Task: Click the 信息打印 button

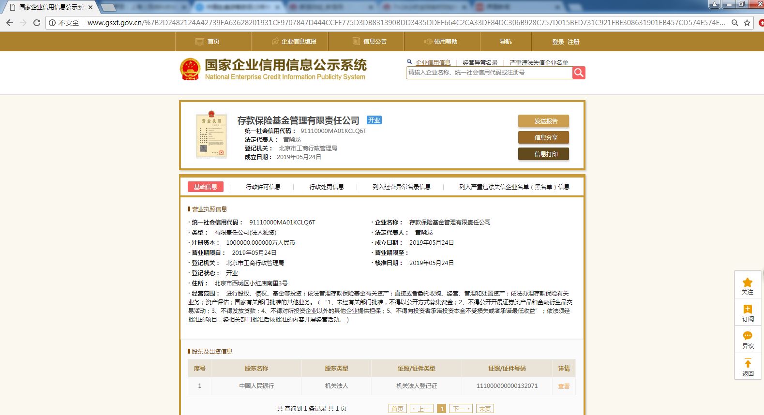Action: click(543, 154)
